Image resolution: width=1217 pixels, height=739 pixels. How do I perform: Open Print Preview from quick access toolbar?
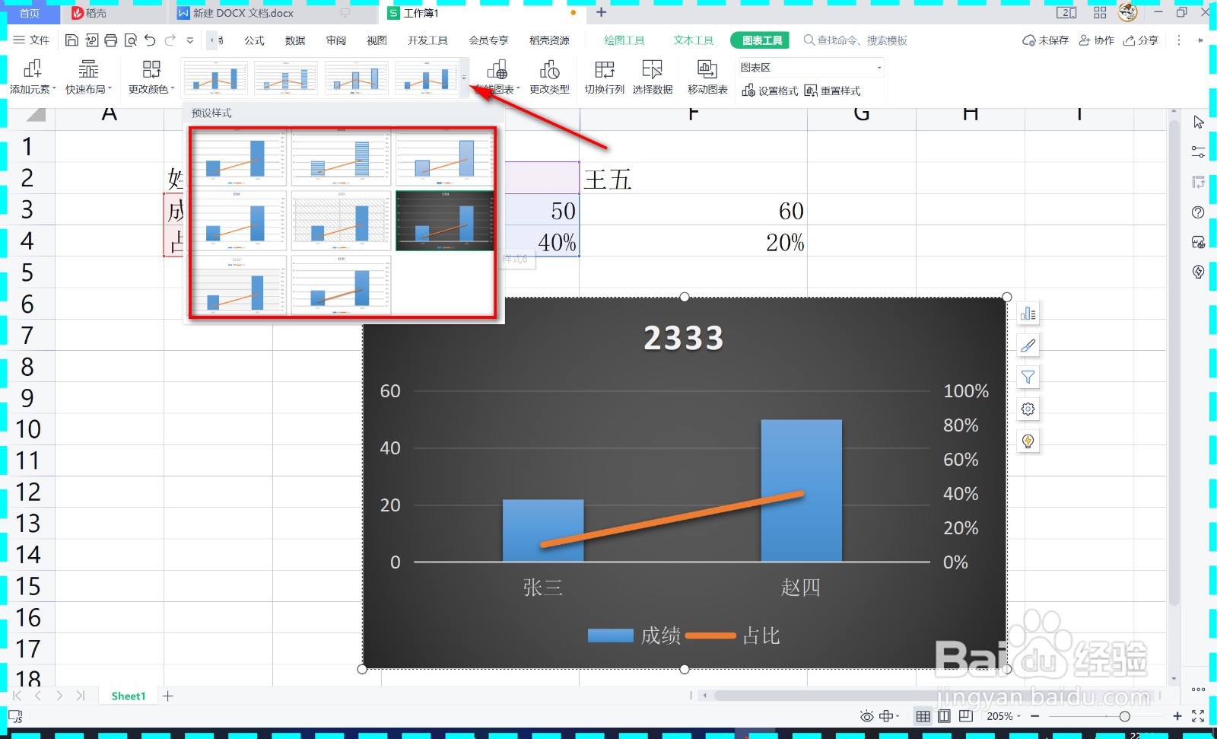[x=131, y=40]
